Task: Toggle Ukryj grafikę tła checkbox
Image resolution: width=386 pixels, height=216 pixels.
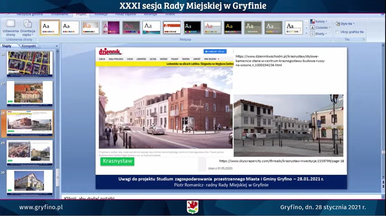Action: tap(338, 32)
